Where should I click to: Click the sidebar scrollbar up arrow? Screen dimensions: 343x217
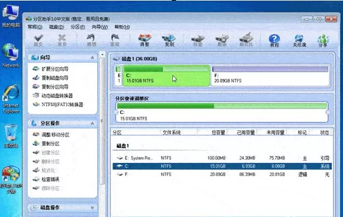(102, 54)
